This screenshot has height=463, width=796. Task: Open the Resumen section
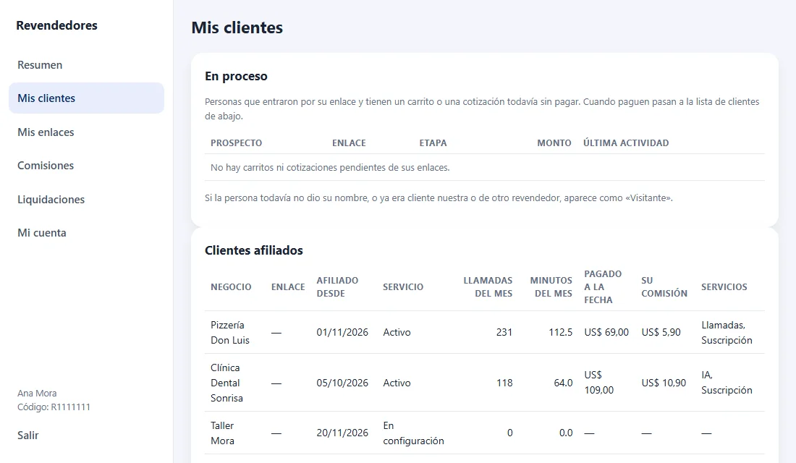pyautogui.click(x=40, y=65)
